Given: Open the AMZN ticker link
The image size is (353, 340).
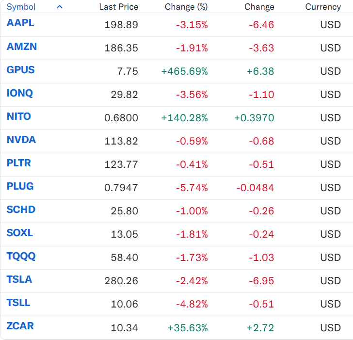Looking at the screenshot, I should click(x=22, y=47).
